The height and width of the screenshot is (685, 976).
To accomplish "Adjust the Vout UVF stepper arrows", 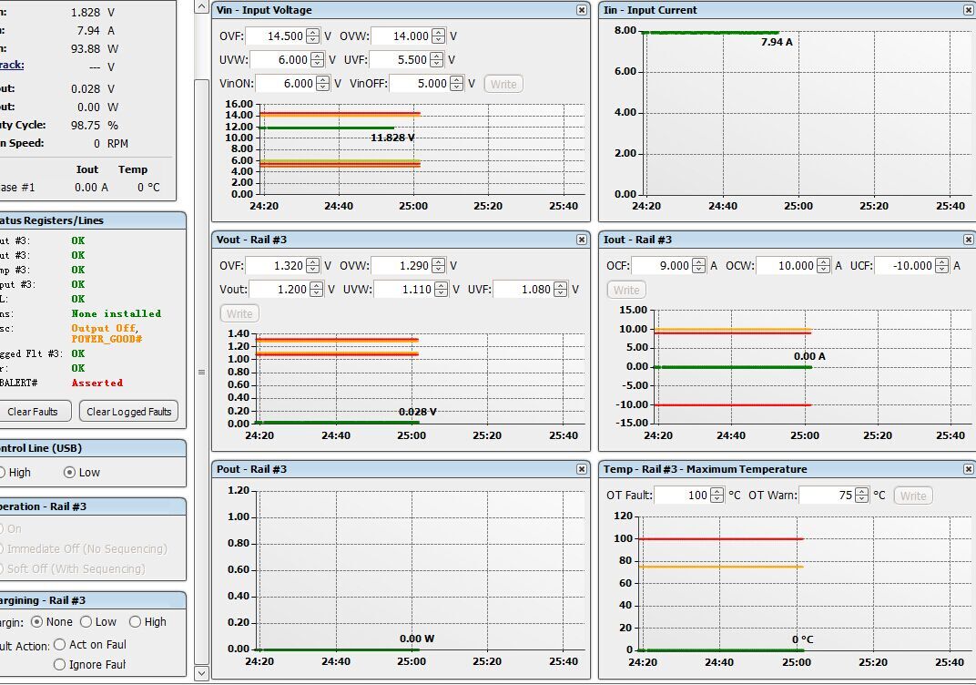I will tap(560, 290).
